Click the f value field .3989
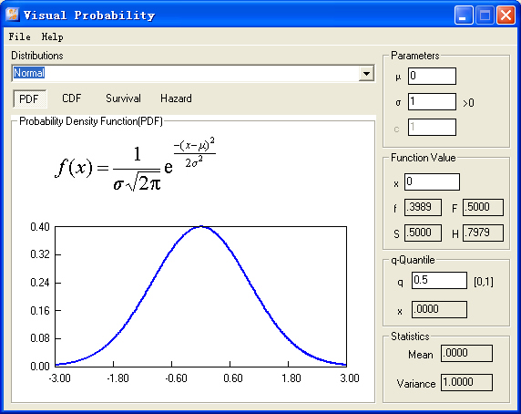Screen dimensions: 521x414 coord(423,208)
